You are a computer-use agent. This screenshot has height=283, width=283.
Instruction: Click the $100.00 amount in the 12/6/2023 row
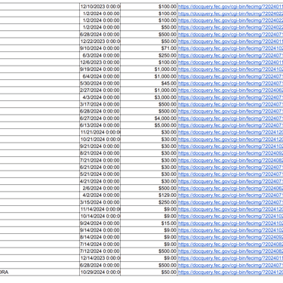[x=149, y=63]
